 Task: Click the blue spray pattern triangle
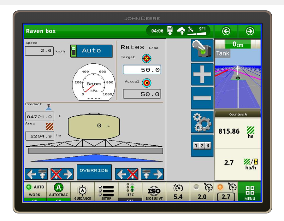pos(96,158)
